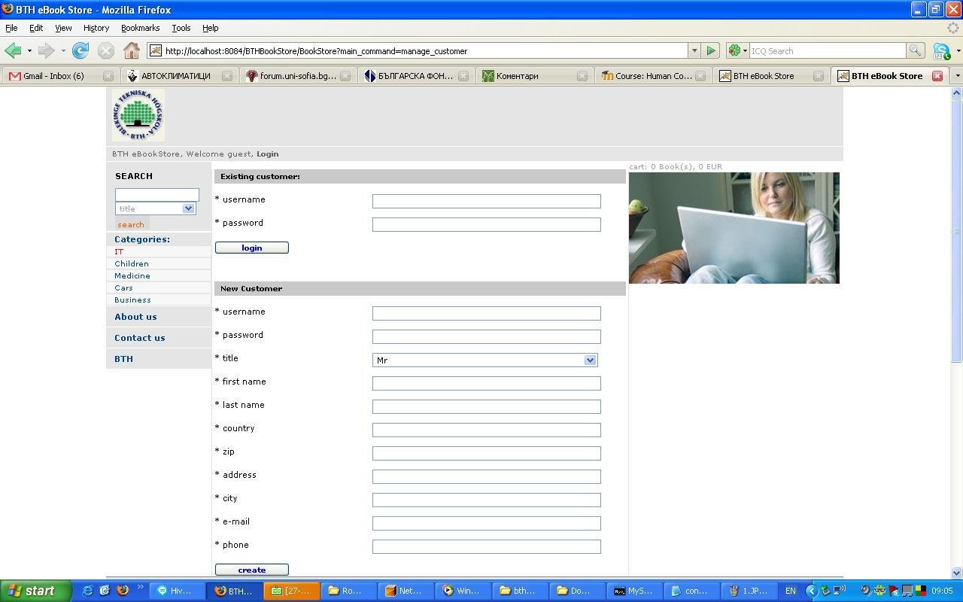Start an ICQ search via the magnifier icon
The width and height of the screenshot is (963, 602).
(x=915, y=50)
